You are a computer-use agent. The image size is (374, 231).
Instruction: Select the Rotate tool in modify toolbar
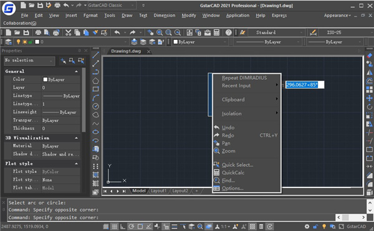(x=369, y=106)
